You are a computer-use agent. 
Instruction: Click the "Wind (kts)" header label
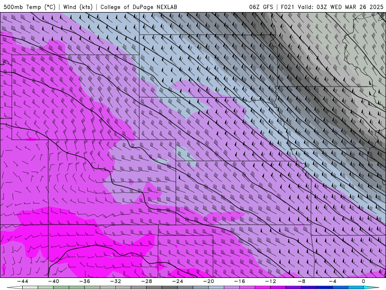pos(78,7)
